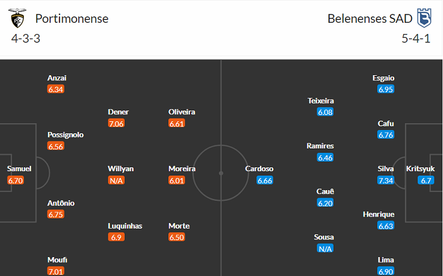Click Anzai's 6.34 rating badge
This screenshot has height=276, width=443.
56,89
